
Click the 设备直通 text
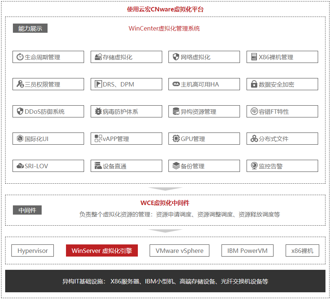(x=114, y=166)
